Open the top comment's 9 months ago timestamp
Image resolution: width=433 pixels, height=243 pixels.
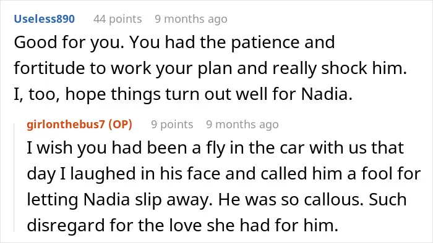click(x=191, y=19)
